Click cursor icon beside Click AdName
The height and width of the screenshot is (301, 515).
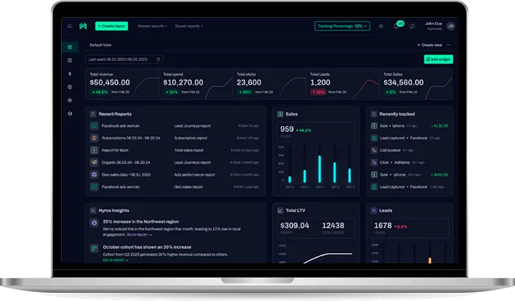pos(374,163)
